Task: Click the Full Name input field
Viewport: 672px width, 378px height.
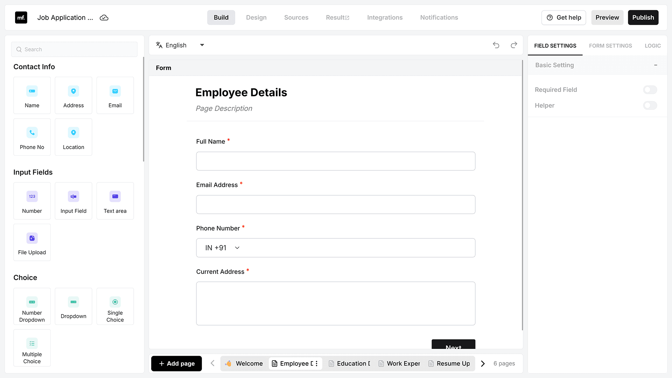Action: tap(336, 161)
